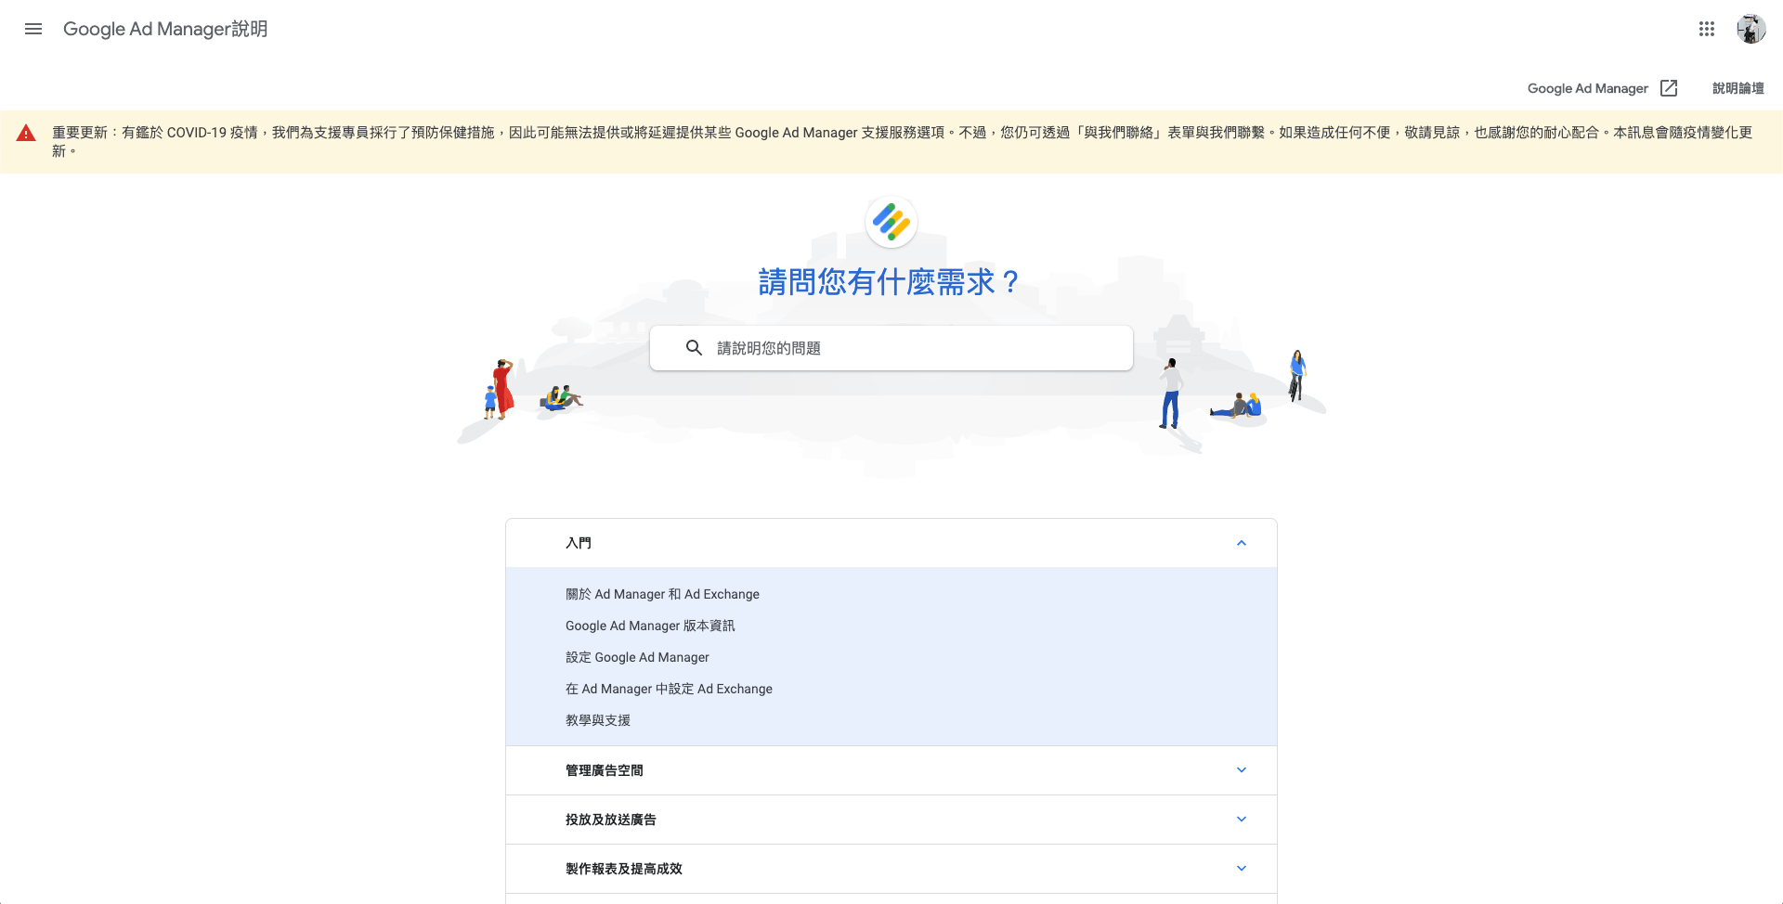Click the Google Ad Manager說明 page title
The width and height of the screenshot is (1783, 904).
tap(165, 29)
